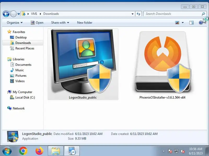Go back with the blue Back arrow
This screenshot has width=209, height=156.
6,14
